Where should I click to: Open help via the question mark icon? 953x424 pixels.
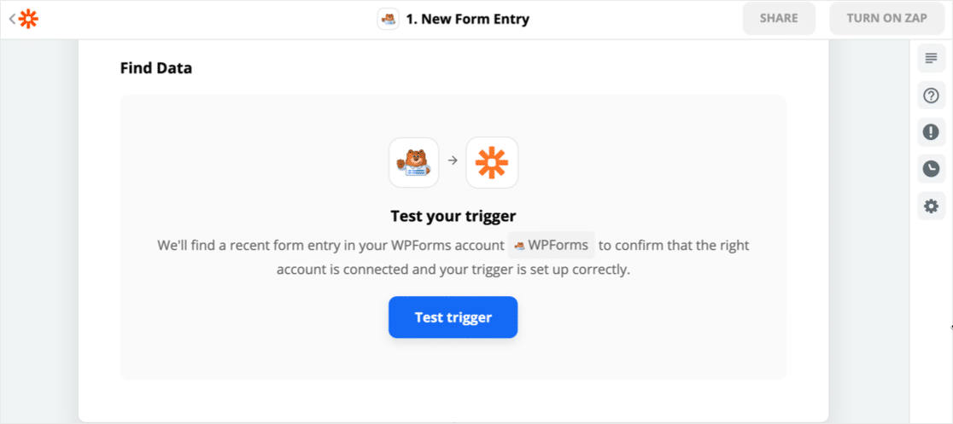(931, 95)
